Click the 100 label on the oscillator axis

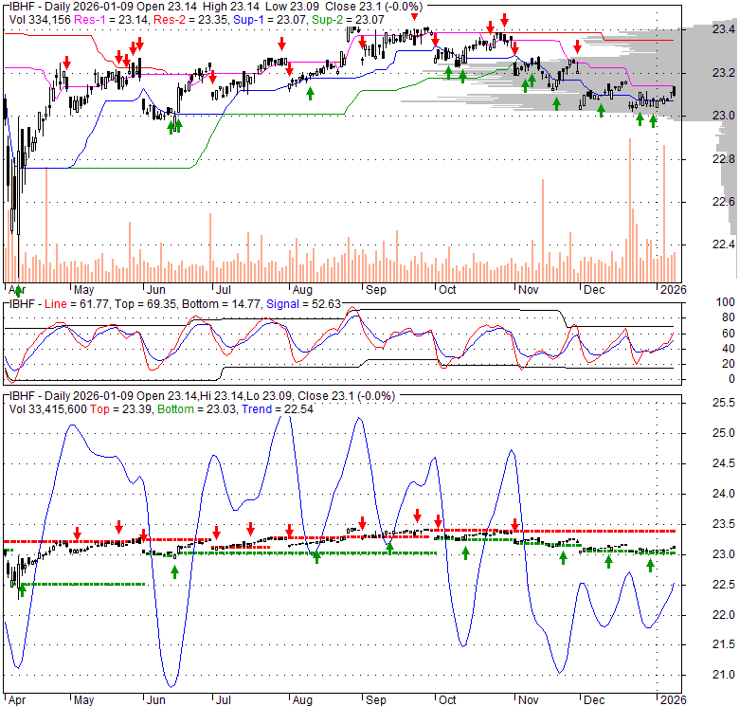726,302
